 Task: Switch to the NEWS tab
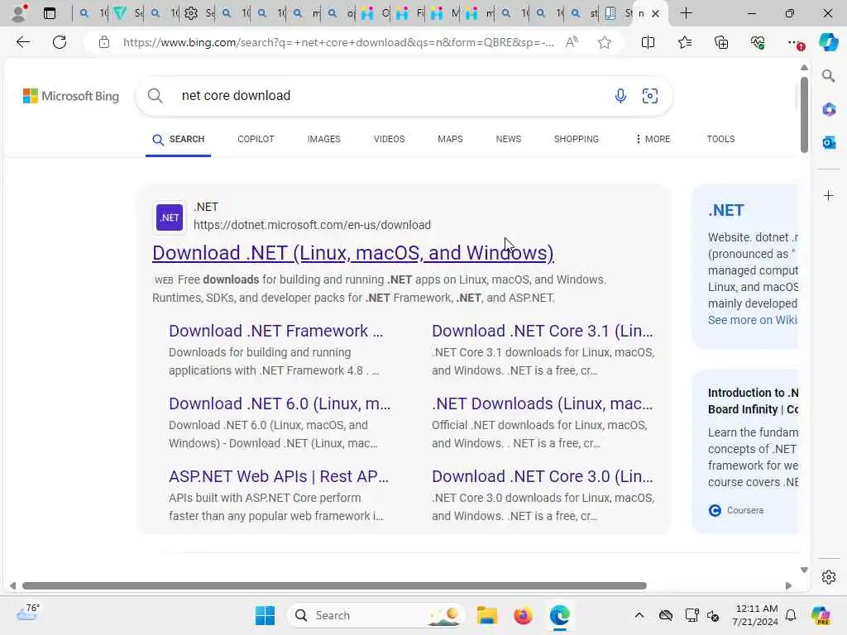tap(509, 139)
